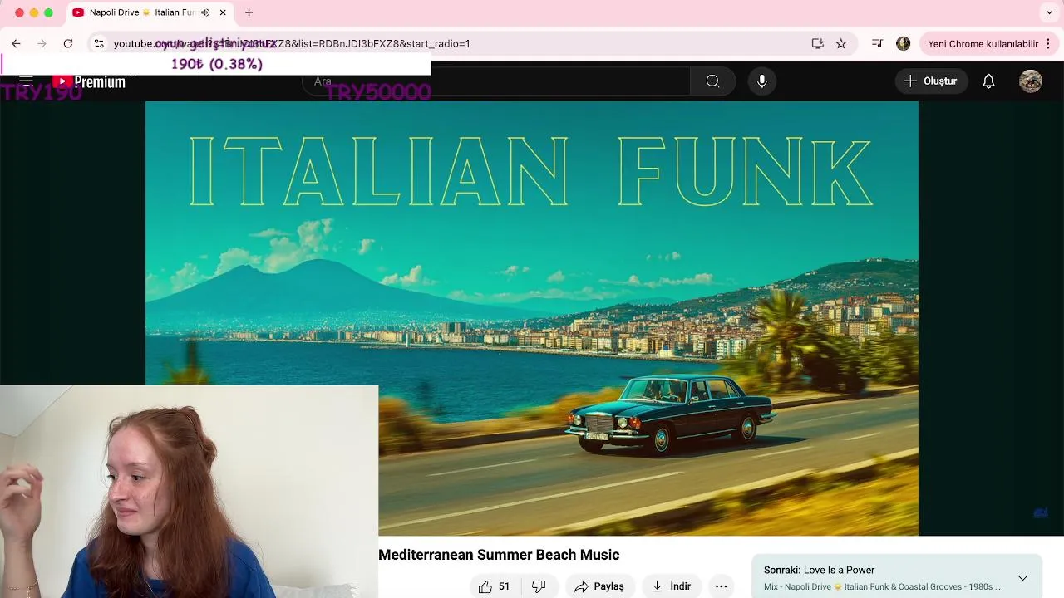Open the tab search dropdown arrow
Viewport: 1064px width, 598px height.
coord(1049,12)
